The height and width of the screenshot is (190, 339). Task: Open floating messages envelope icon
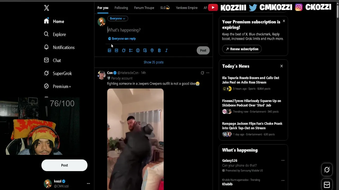(x=327, y=185)
